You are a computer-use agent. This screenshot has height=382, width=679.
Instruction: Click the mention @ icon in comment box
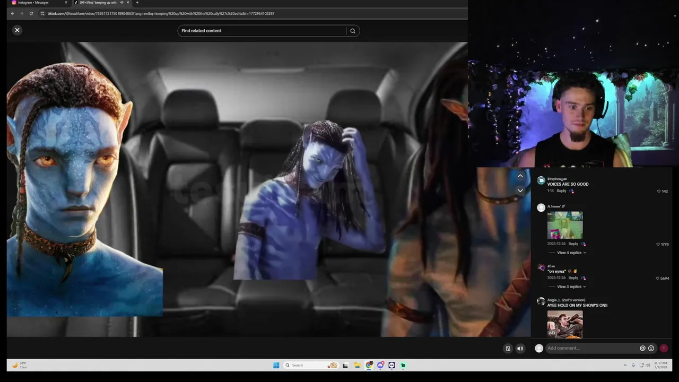point(642,349)
